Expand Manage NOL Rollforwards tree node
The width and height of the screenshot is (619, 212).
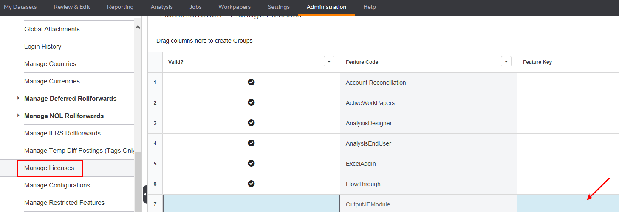pos(18,116)
